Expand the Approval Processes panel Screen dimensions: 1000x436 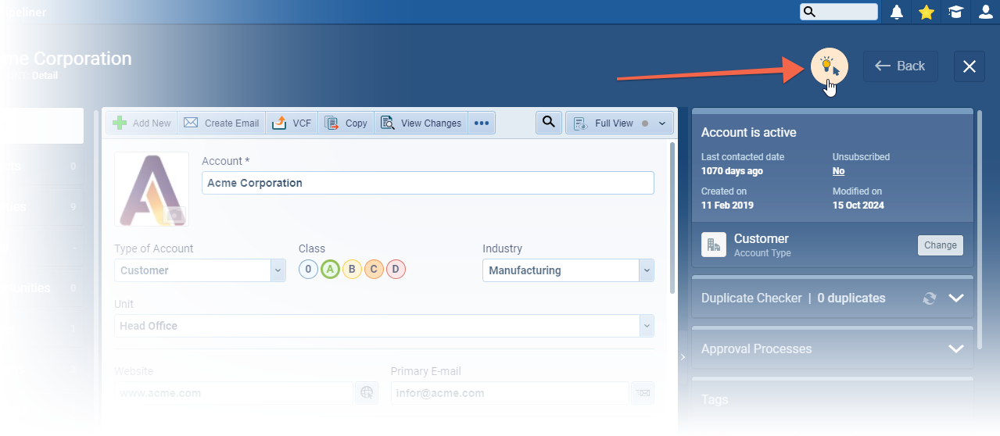pos(956,349)
